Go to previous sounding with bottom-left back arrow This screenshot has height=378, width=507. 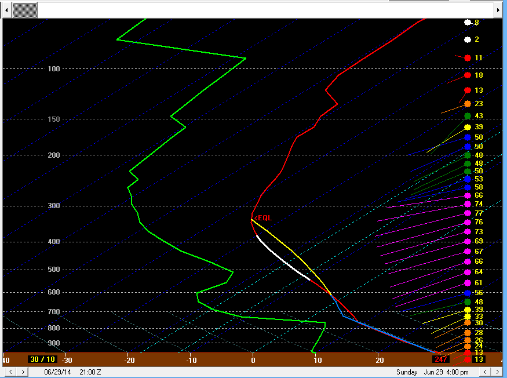click(10, 372)
